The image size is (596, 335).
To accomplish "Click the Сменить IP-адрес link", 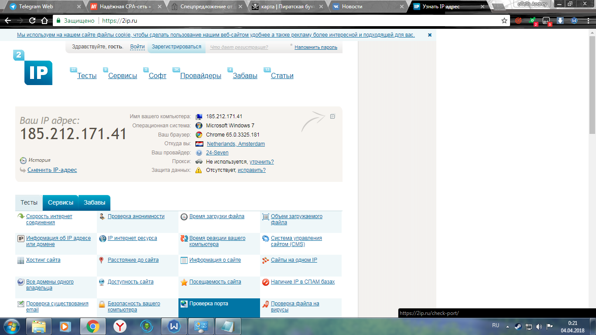I will 52,170.
